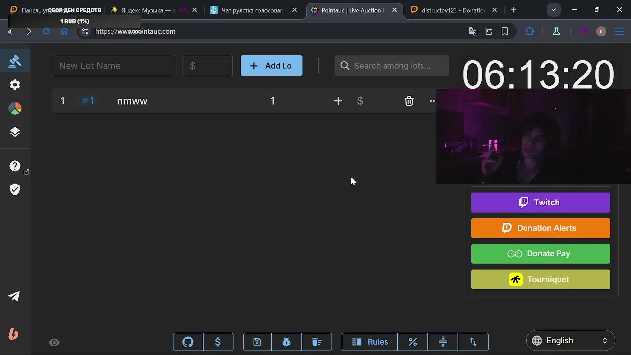The width and height of the screenshot is (631, 355).
Task: Open the browser main menu
Action: pyautogui.click(x=620, y=31)
